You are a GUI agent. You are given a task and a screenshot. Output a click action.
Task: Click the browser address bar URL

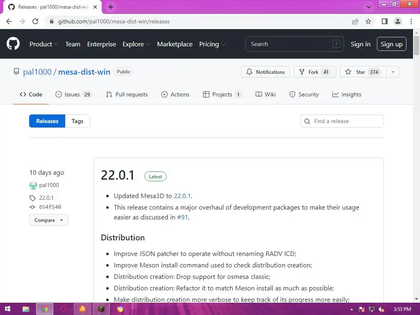(114, 21)
